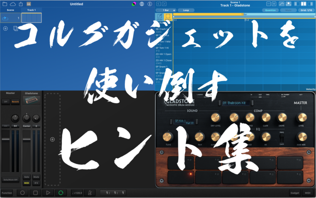Screen dimensions: 316x198
Task: Open the Function menu
Action: (7, 193)
